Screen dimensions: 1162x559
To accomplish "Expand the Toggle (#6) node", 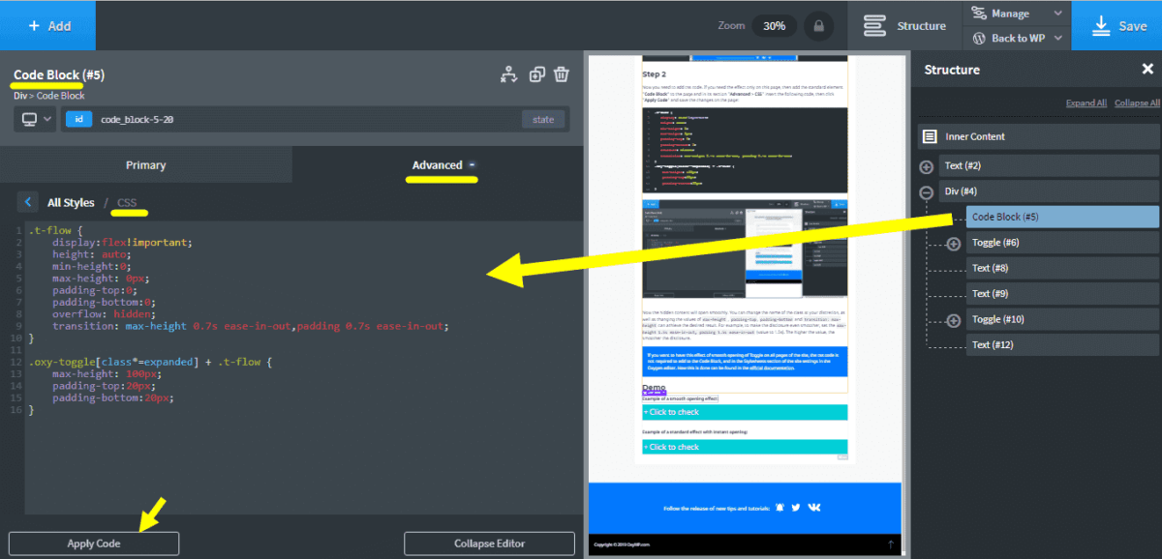I will [953, 243].
